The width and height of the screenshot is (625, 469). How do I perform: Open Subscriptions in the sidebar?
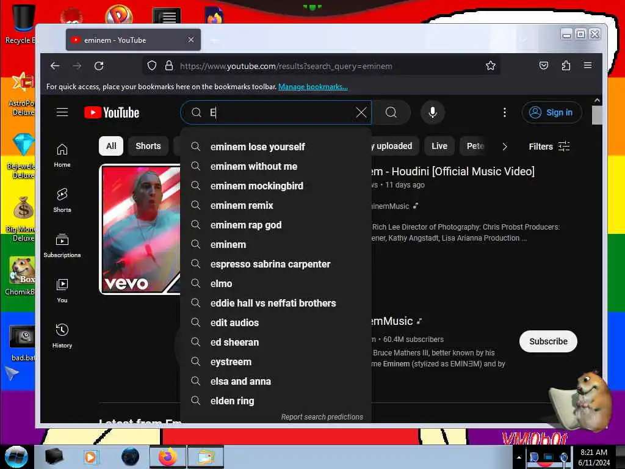[x=62, y=245]
